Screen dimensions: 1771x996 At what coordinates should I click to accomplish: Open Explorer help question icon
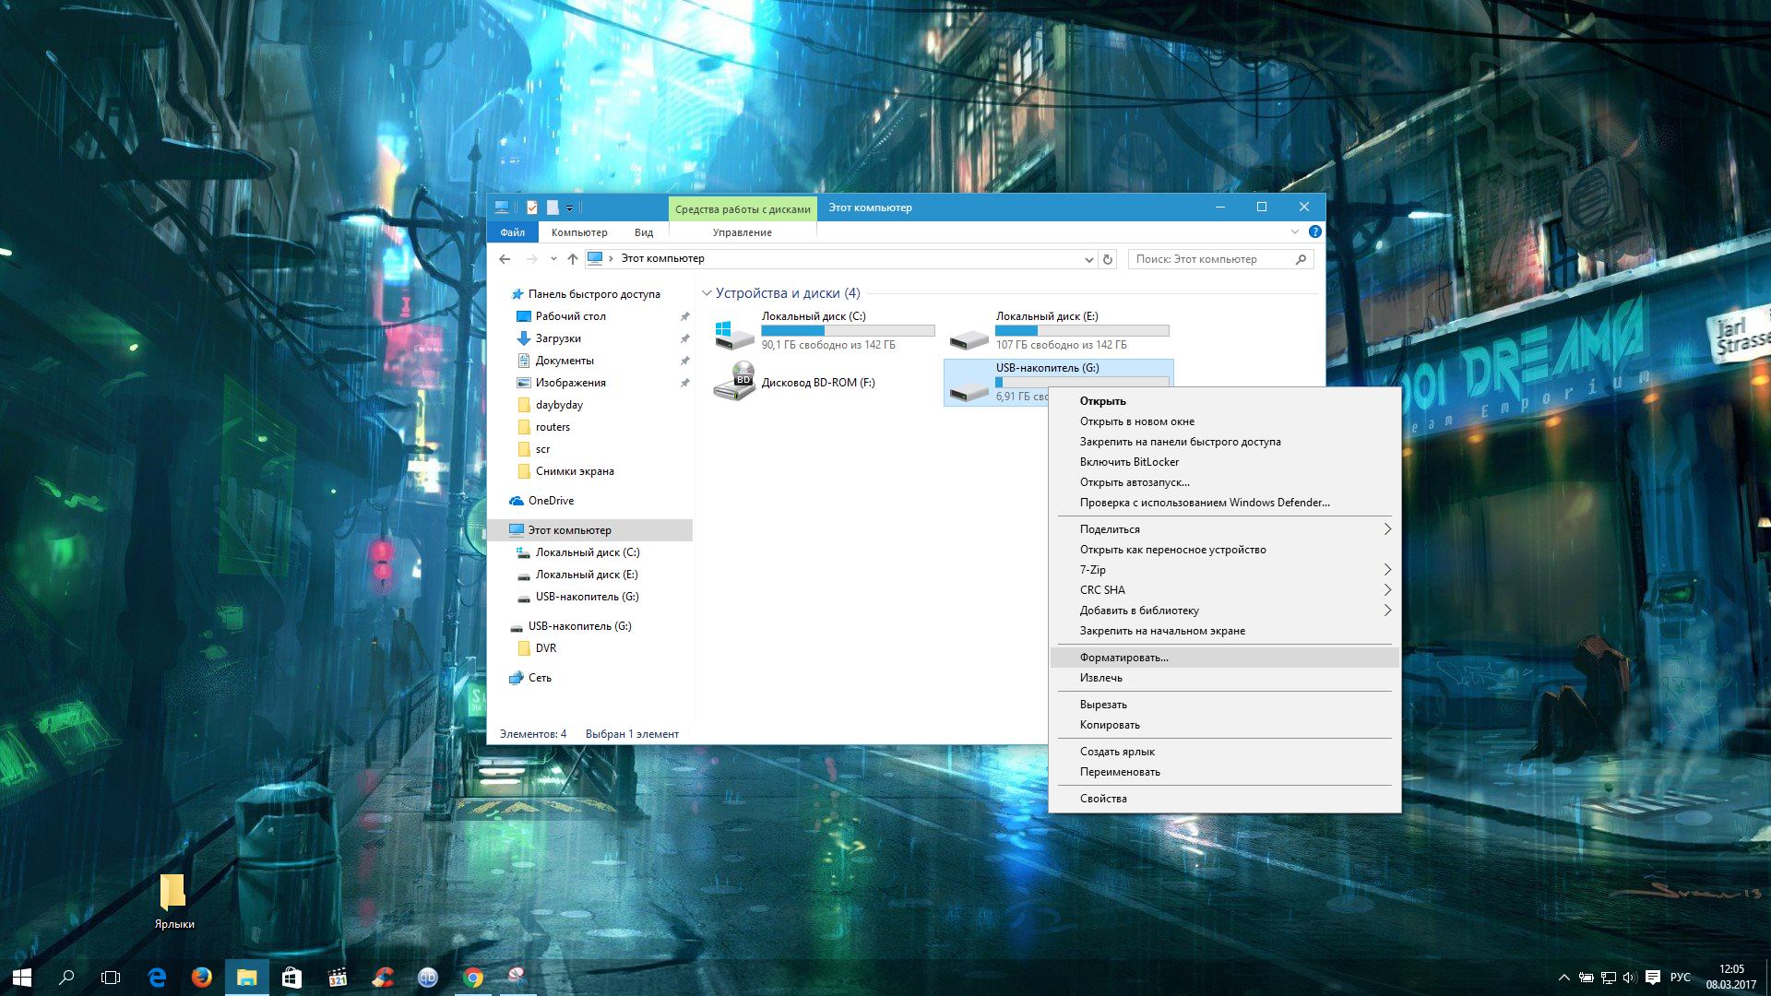pyautogui.click(x=1315, y=231)
